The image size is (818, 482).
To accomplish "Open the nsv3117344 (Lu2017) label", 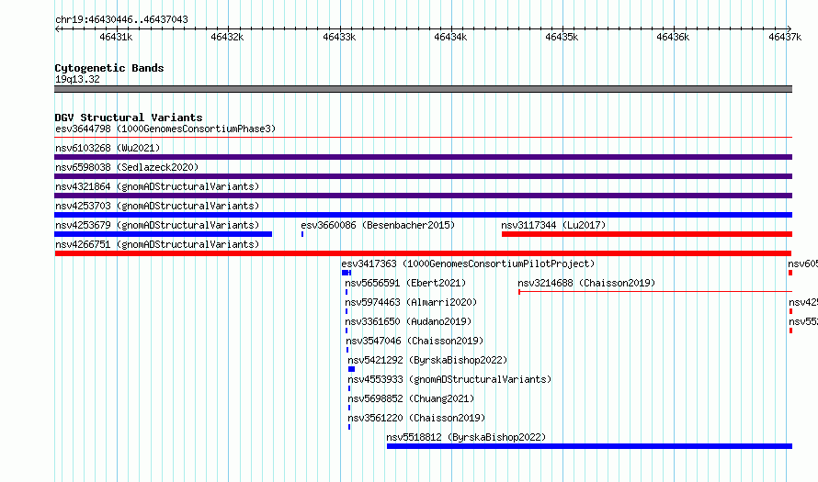I will click(553, 225).
